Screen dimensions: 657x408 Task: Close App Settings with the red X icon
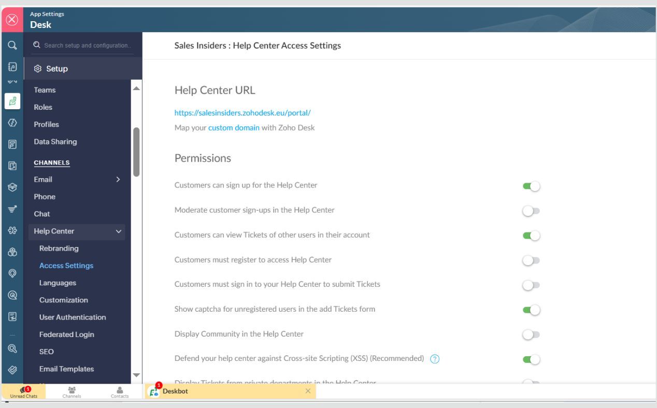point(11,20)
